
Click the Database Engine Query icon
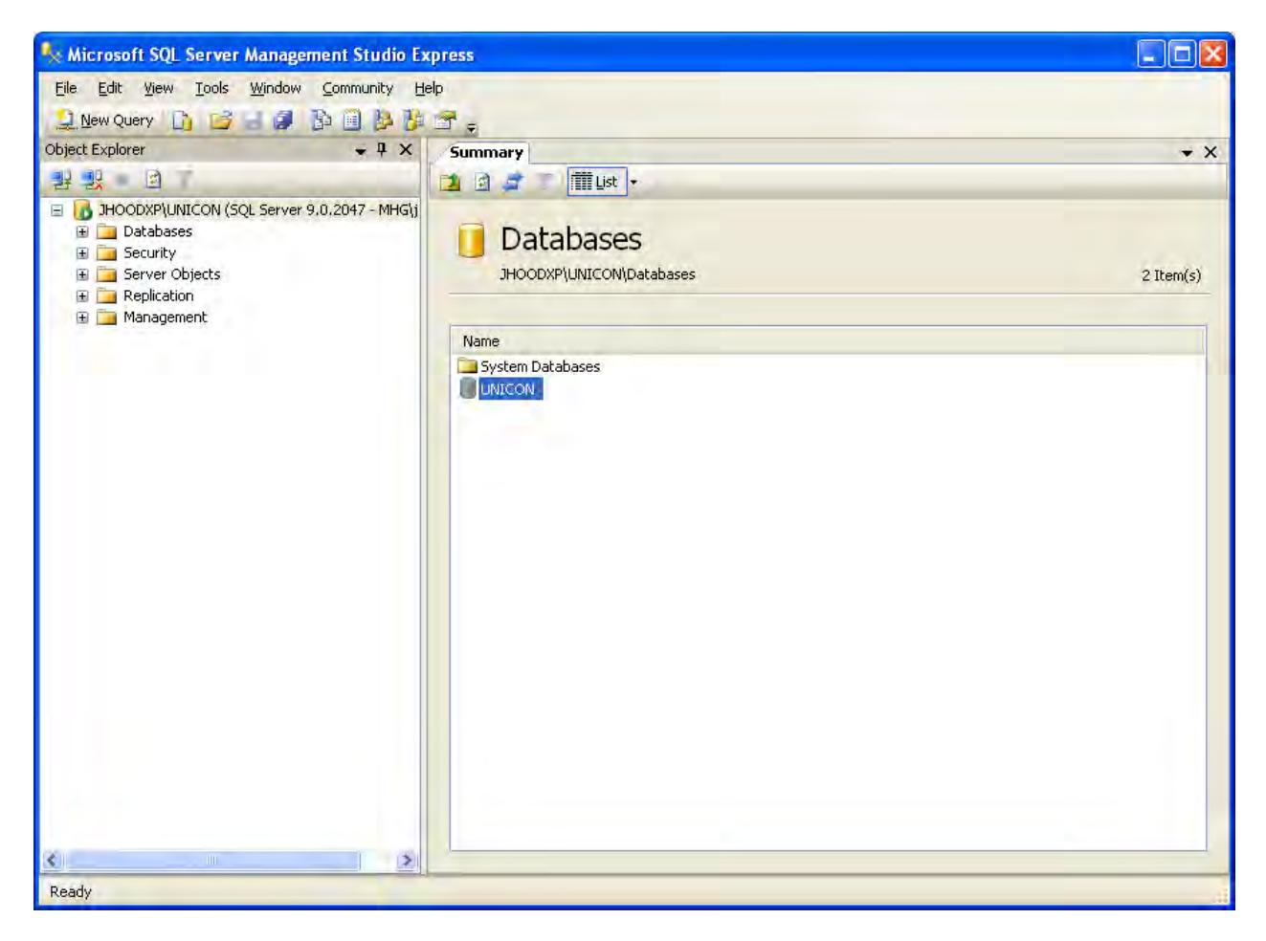pos(182,120)
